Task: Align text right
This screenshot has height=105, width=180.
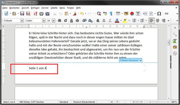Action: point(163,21)
